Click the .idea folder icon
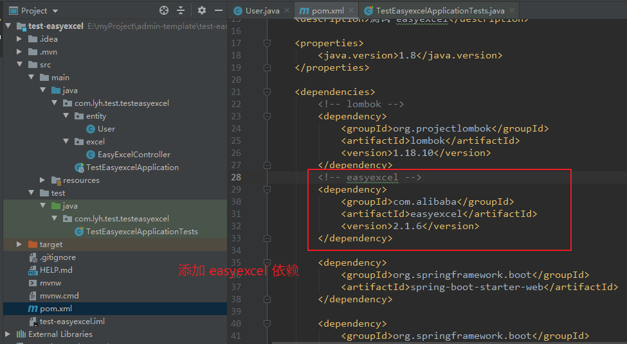Viewport: 627px width, 344px height. pyautogui.click(x=33, y=39)
